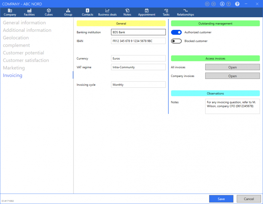263x204 pixels.
Task: Open Company invoices
Action: pos(232,76)
